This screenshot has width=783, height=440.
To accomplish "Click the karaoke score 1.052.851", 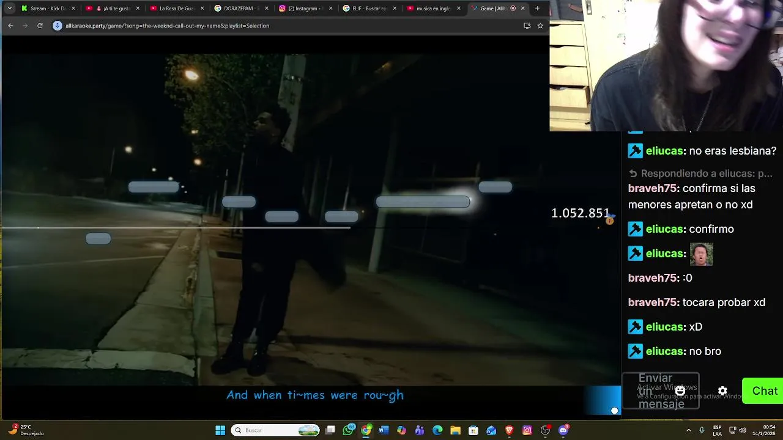I will 580,213.
